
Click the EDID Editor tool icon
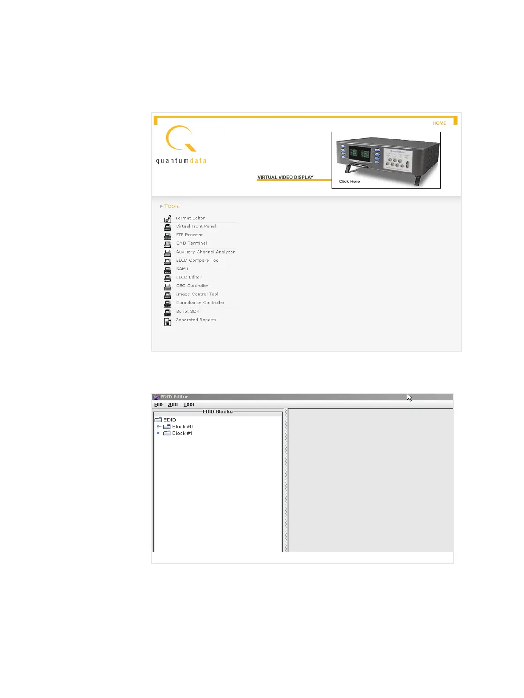pyautogui.click(x=167, y=278)
